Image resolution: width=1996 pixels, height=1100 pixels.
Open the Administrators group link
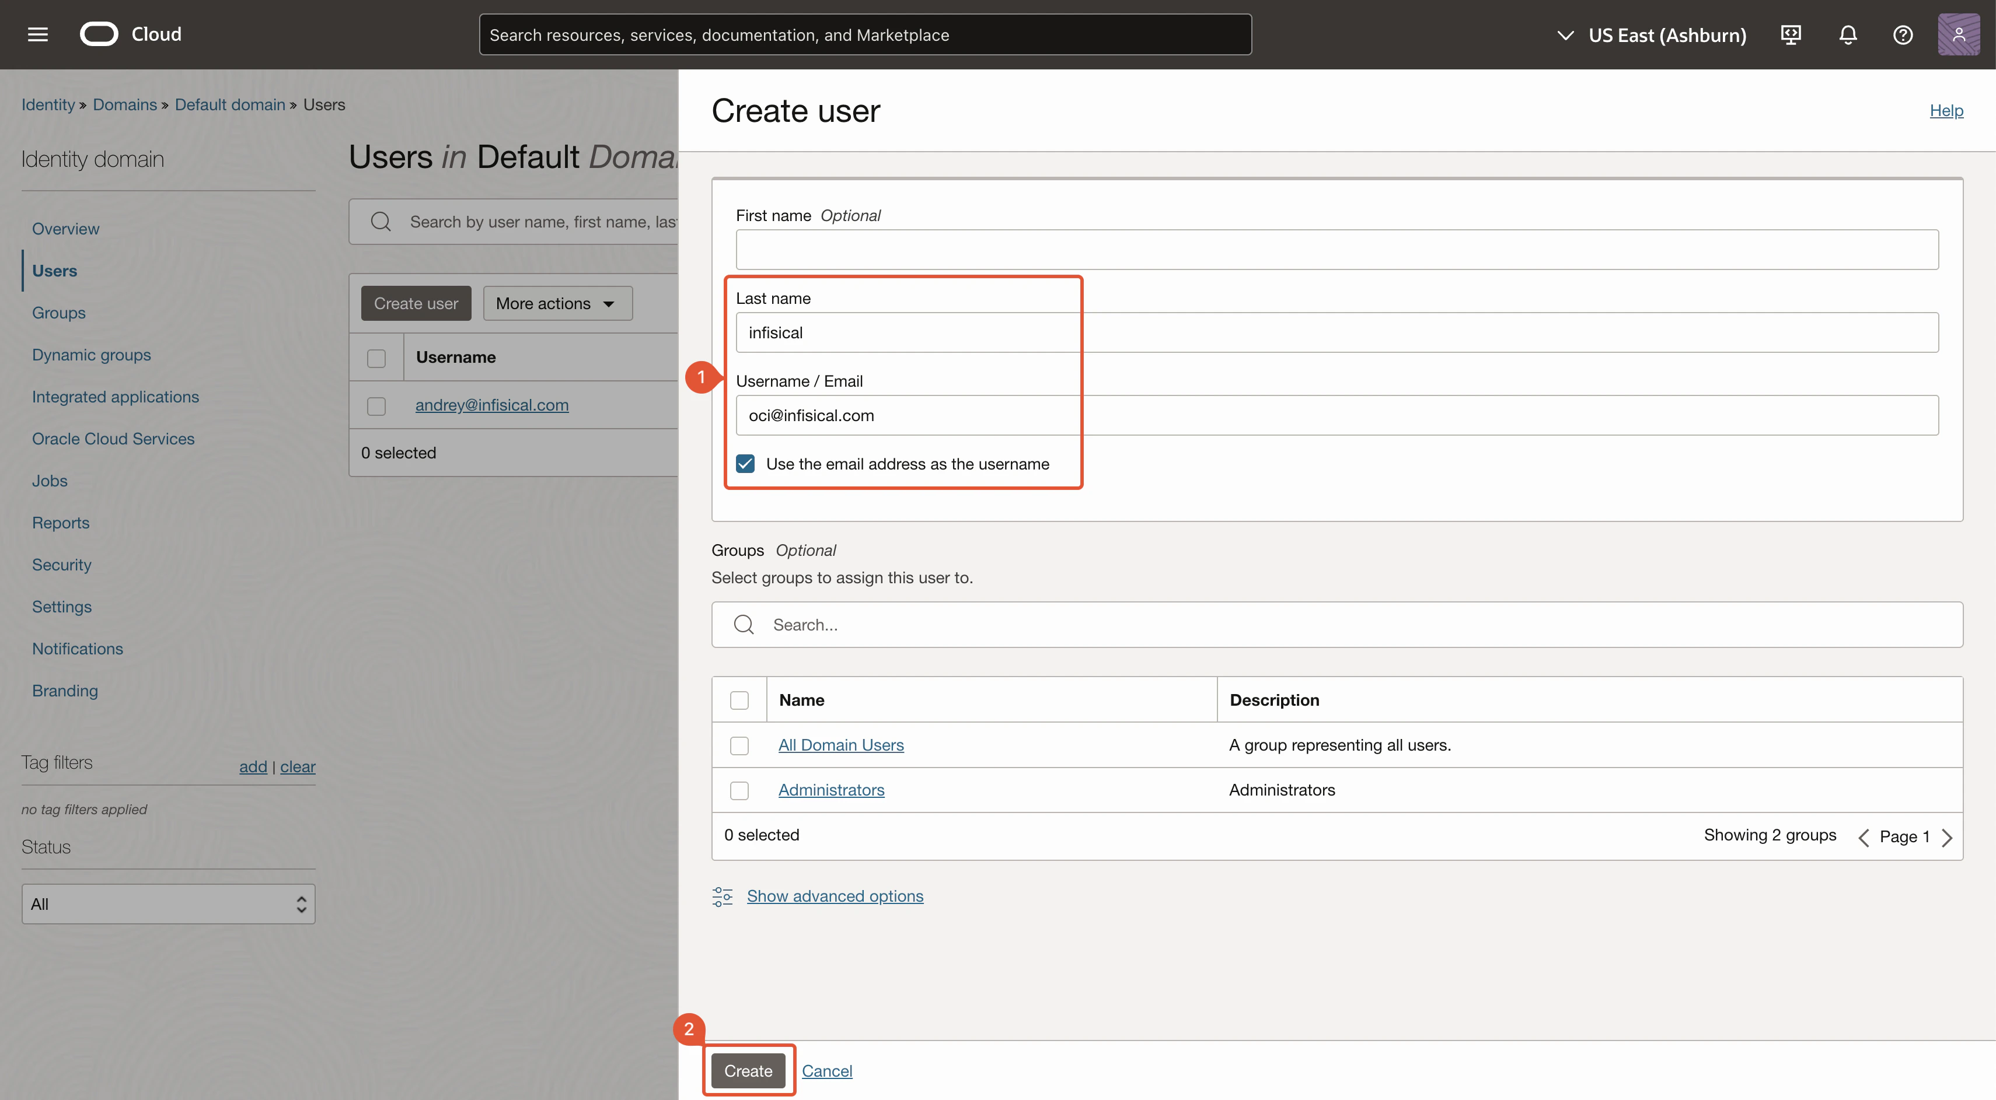coord(832,790)
